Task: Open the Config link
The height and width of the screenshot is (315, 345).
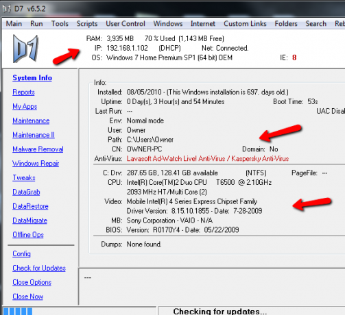Action: tap(21, 254)
